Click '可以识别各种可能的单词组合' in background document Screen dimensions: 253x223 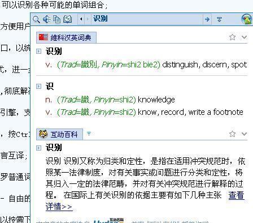[x=53, y=5]
